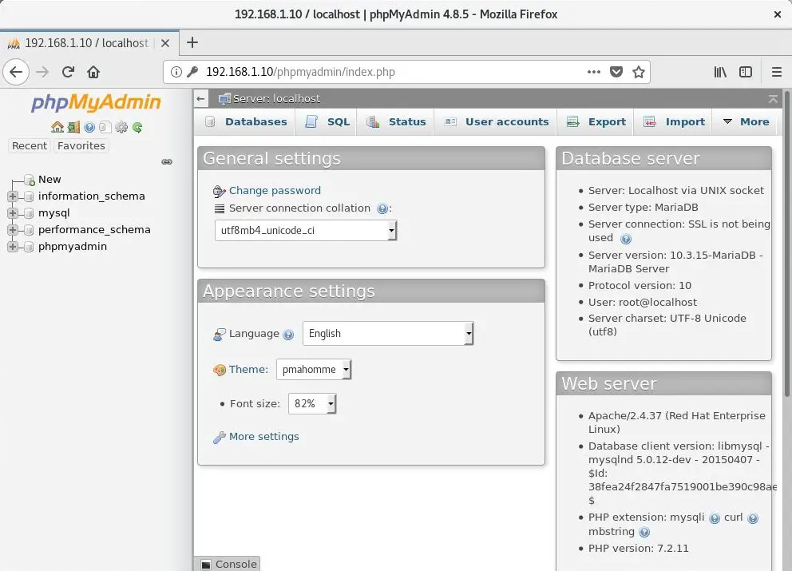Open page actions three-dot menu
The height and width of the screenshot is (571, 792).
tap(594, 72)
